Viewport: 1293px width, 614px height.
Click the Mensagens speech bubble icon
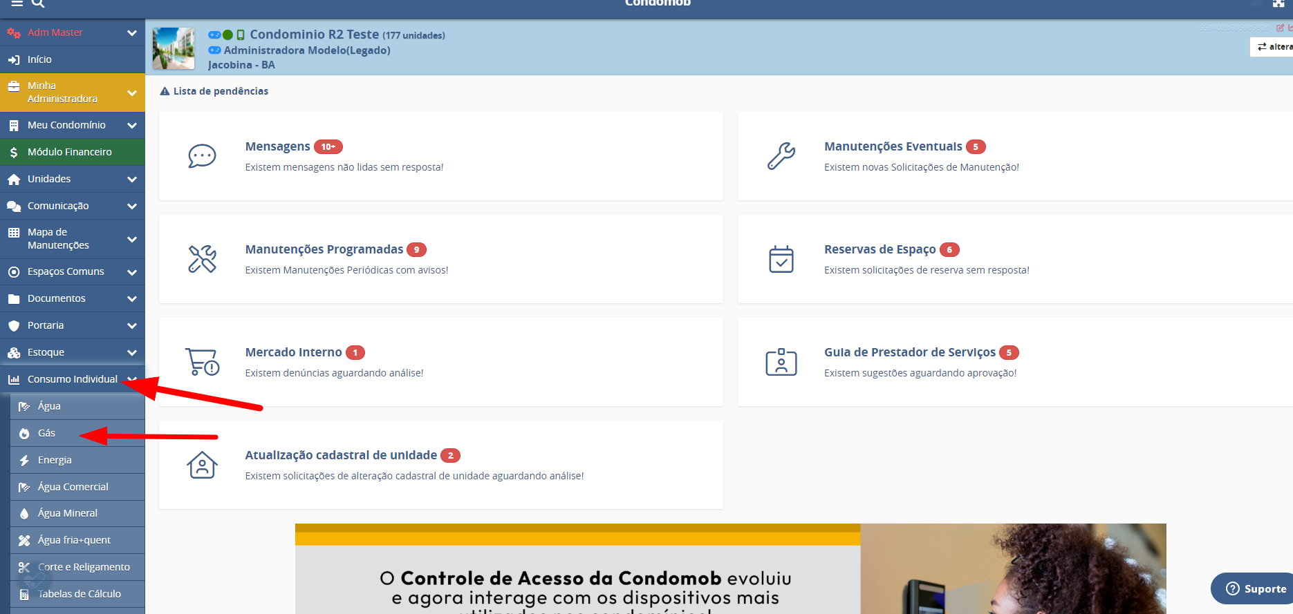point(202,156)
